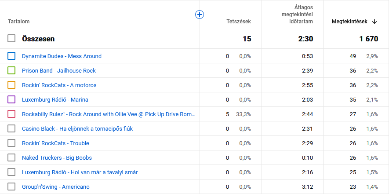The height and width of the screenshot is (194, 389).
Task: Open Rockin' RockCats - Trouble link
Action: (x=55, y=143)
